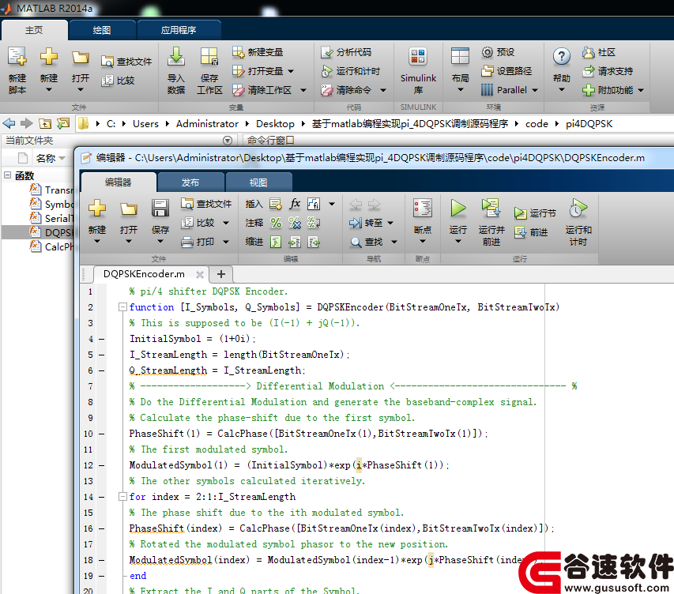Toggle breakpoint dash on line 16
674x594 pixels.
click(101, 528)
